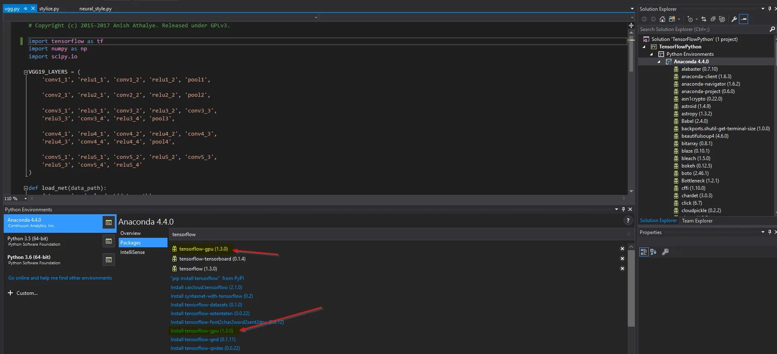The width and height of the screenshot is (777, 354).
Task: Switch to stylize.py tab
Action: point(49,8)
